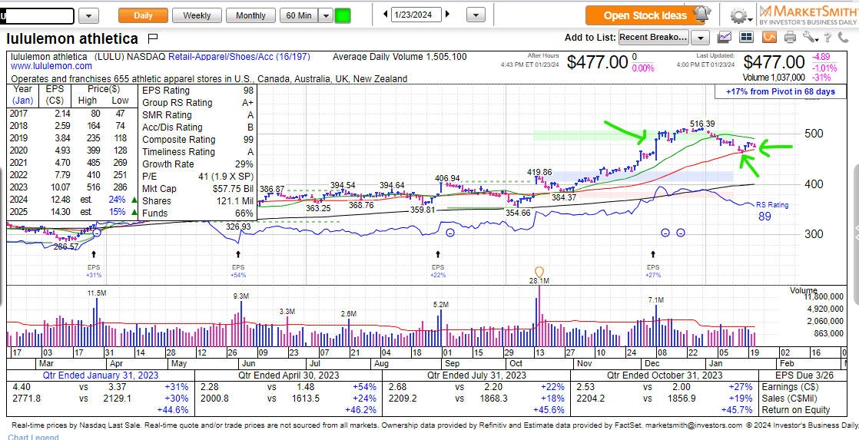Viewport: 859px width, 440px height.
Task: Click the 1/23/2024 date field
Action: click(416, 15)
